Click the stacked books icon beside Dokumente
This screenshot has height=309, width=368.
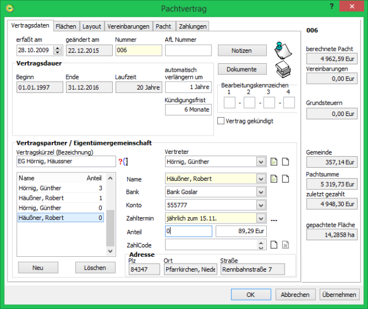pyautogui.click(x=281, y=69)
